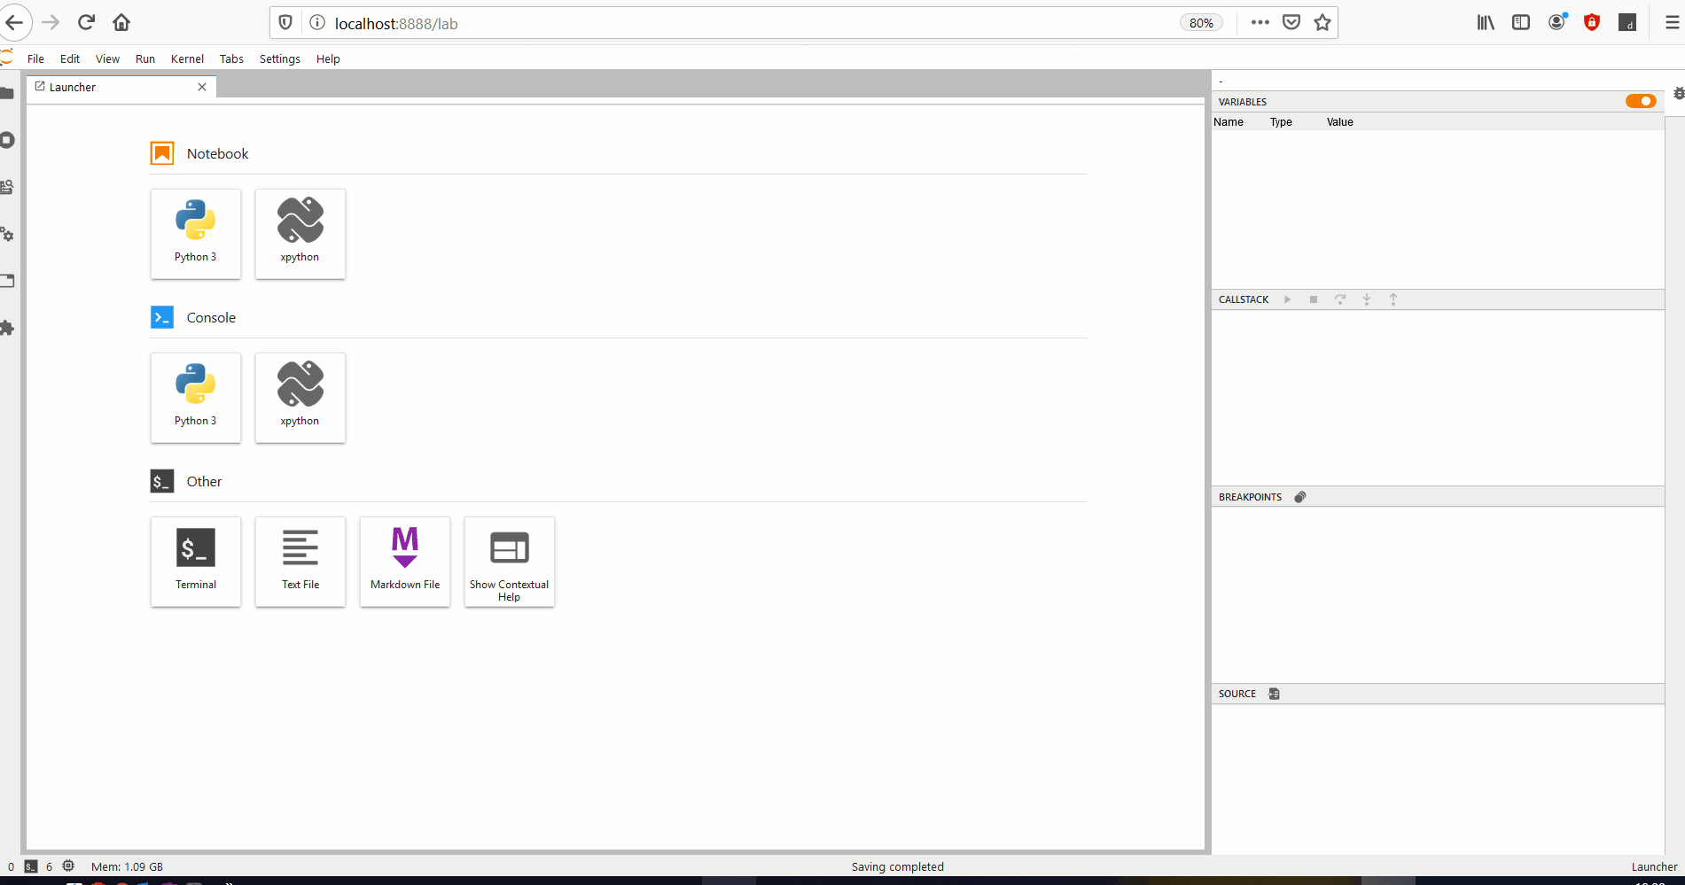Select the Launcher tab

(73, 87)
